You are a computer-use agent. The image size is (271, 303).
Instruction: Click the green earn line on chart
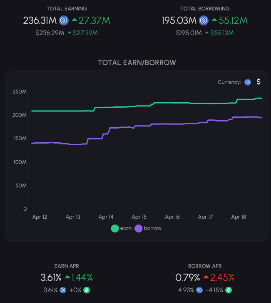147,106
